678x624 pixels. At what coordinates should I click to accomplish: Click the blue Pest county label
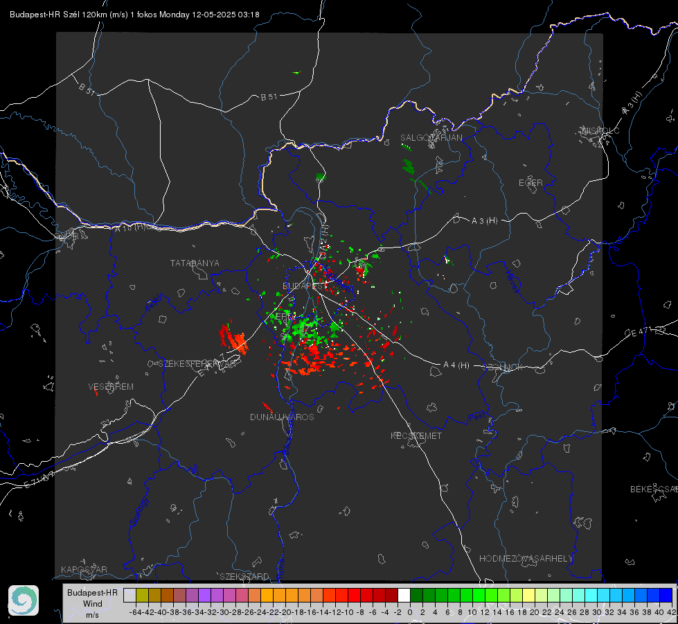477,417
